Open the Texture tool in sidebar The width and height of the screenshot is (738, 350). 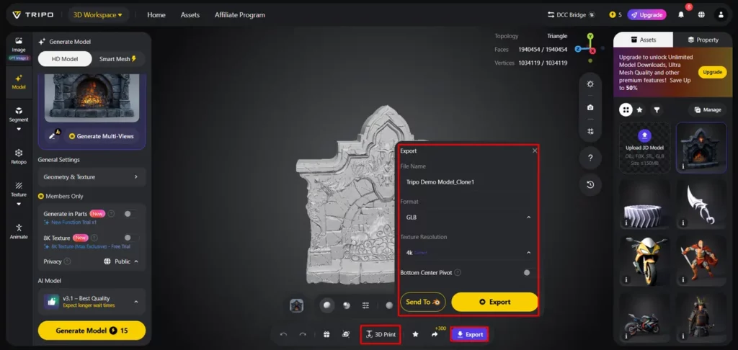(x=19, y=189)
